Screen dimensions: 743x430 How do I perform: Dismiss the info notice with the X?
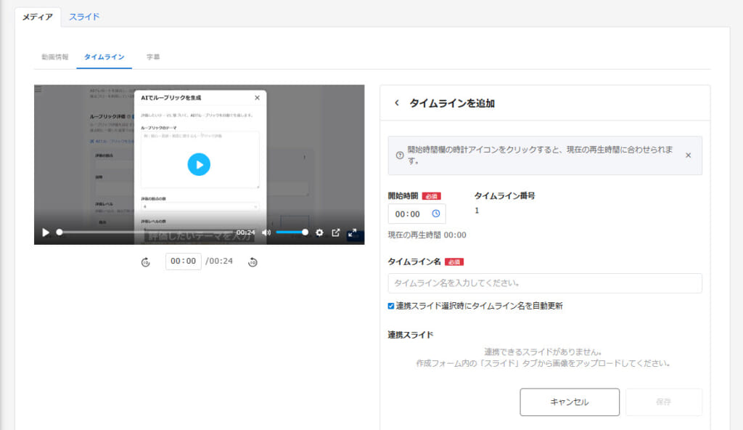[689, 155]
